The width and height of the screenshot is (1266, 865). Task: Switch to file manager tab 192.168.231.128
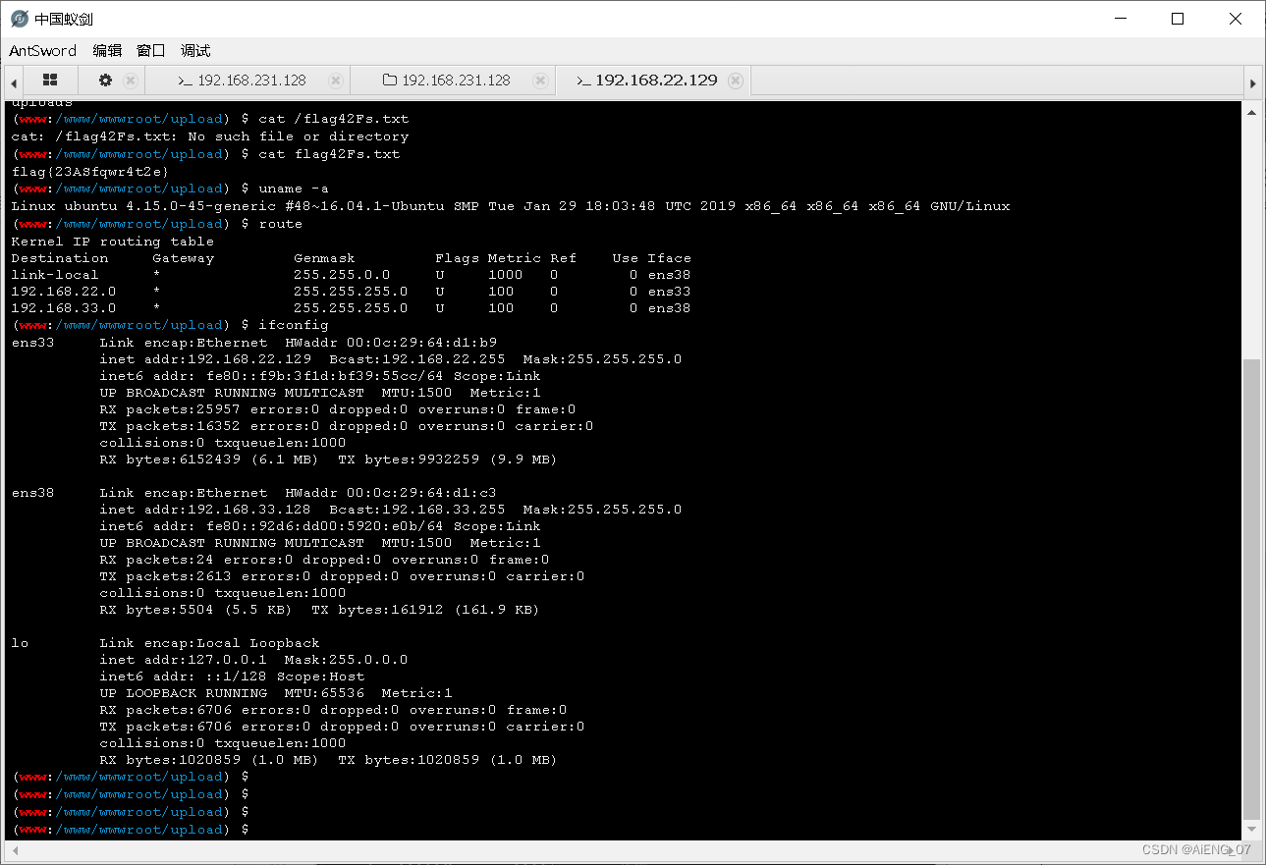tap(446, 81)
